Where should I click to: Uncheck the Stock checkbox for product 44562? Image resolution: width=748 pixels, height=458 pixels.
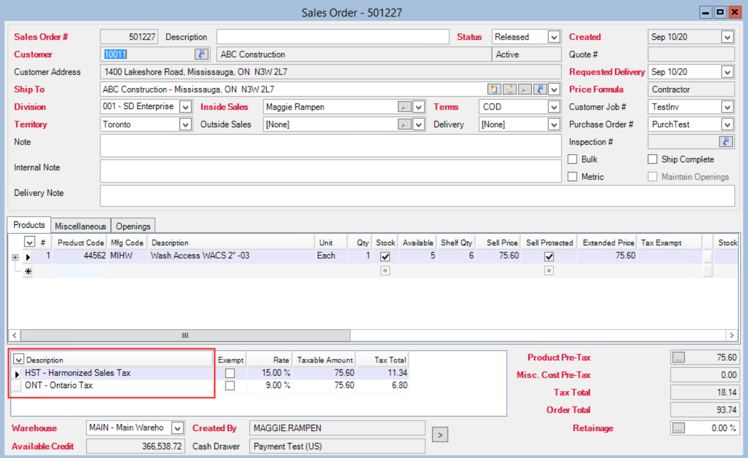(385, 256)
